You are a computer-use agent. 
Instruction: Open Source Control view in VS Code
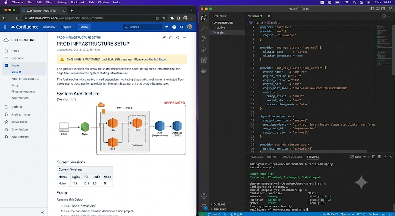pos(204,39)
